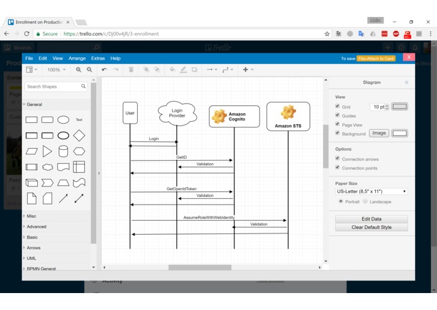Select the bidirectional arrow shape in palette
This screenshot has height=310, width=437.
(79, 198)
